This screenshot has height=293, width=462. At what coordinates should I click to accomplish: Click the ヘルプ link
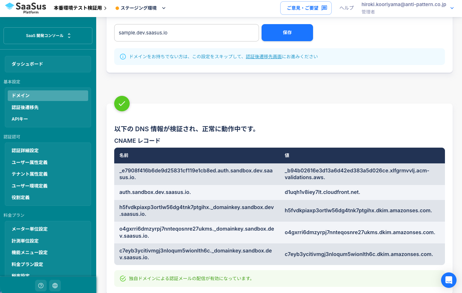click(346, 8)
